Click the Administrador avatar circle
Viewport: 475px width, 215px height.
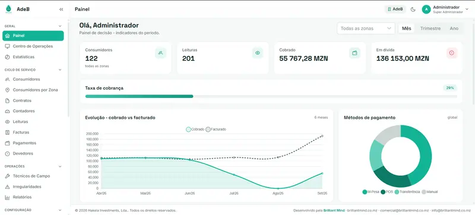click(x=426, y=10)
